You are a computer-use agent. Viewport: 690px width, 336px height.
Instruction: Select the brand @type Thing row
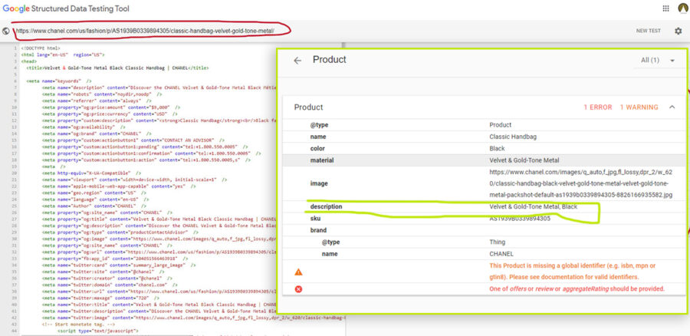tap(484, 242)
